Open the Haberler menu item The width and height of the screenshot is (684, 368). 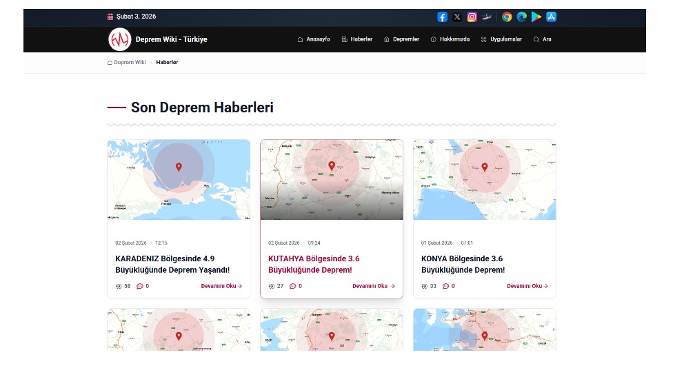(x=356, y=39)
